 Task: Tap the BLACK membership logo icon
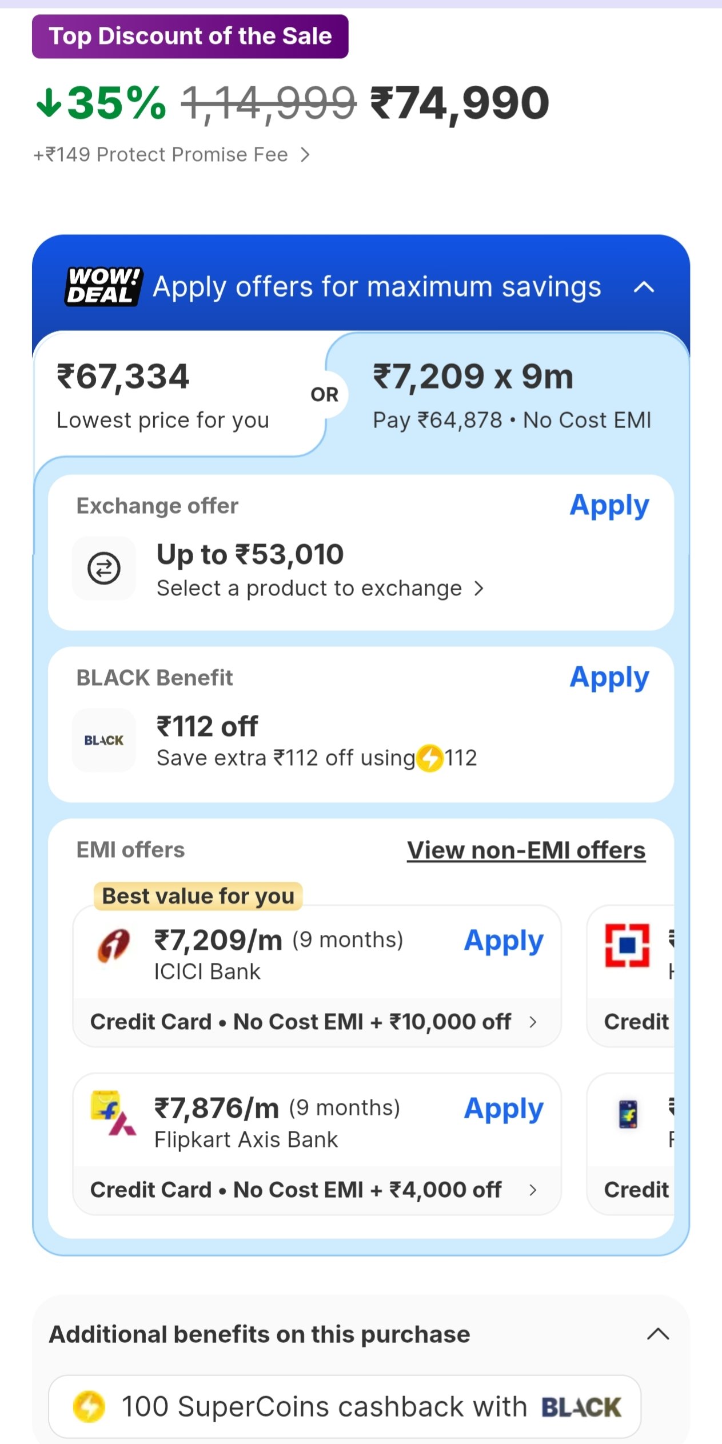[104, 740]
